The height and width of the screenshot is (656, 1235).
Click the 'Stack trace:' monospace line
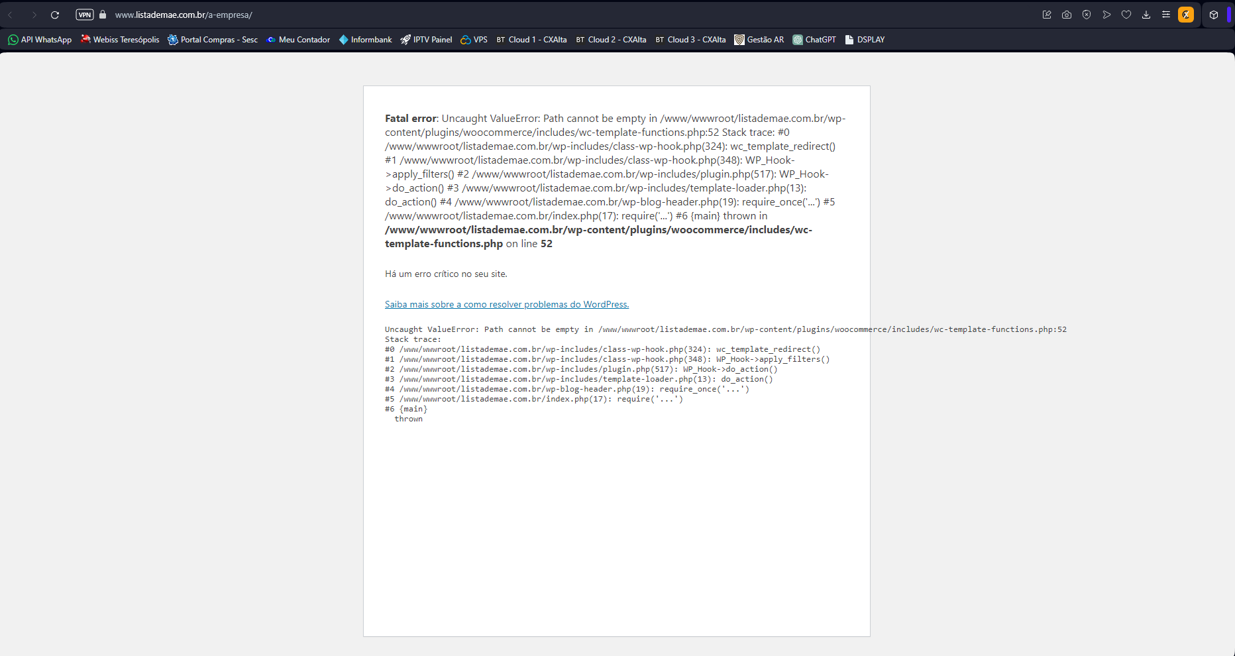coord(413,339)
